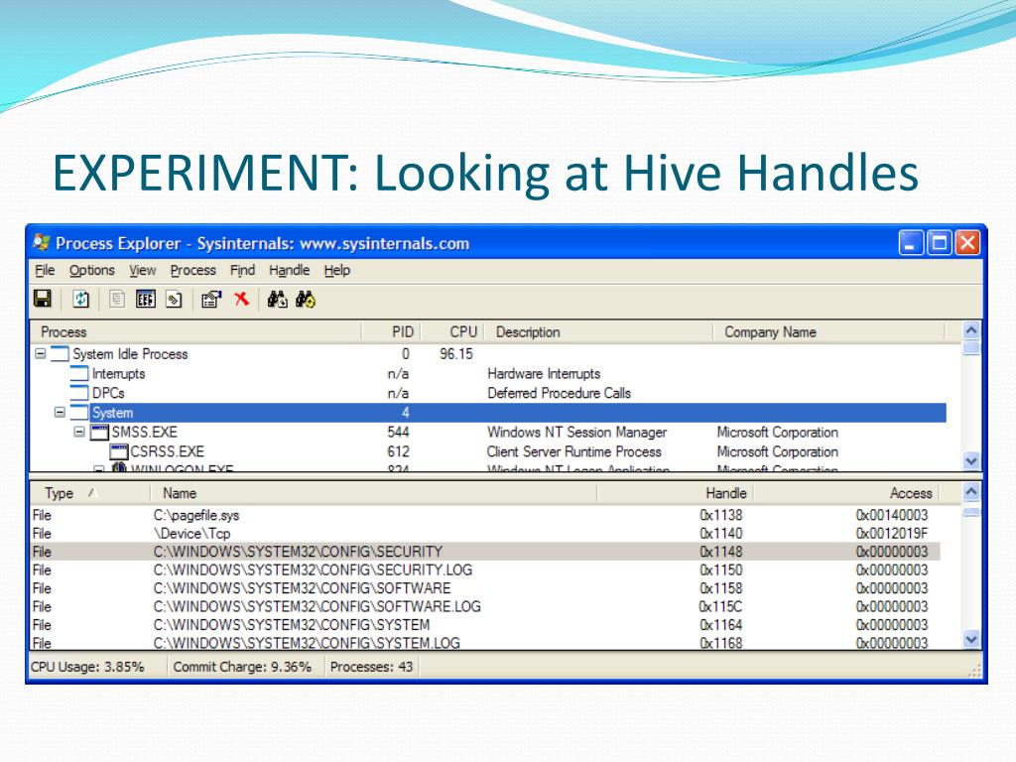
Task: Click access value 0x0012019F
Action: [x=892, y=533]
